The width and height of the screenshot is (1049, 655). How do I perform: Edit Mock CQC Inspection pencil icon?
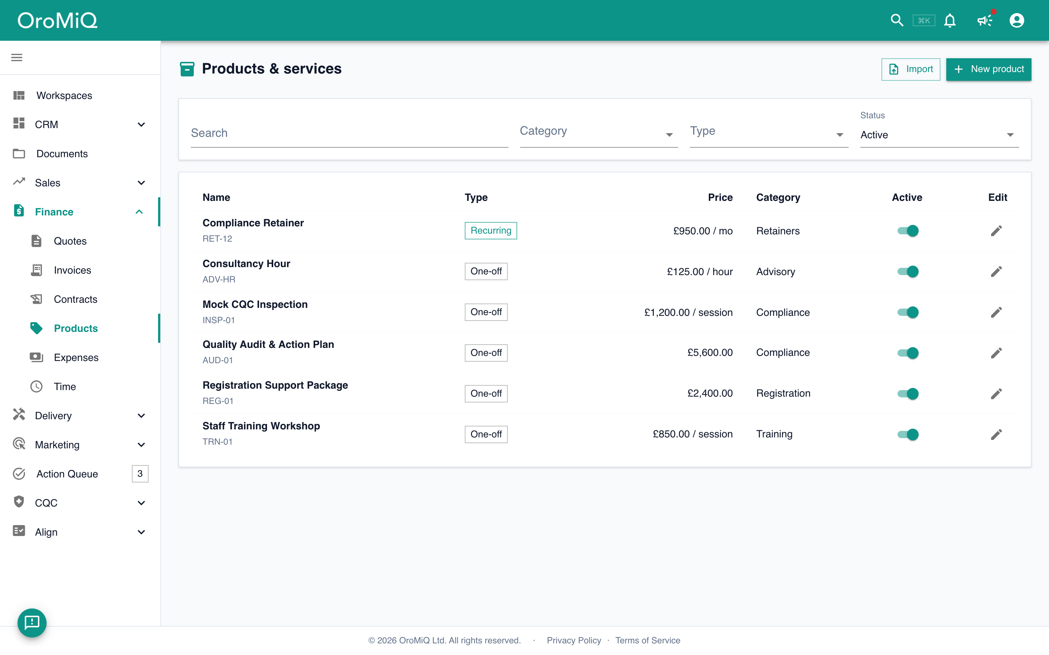click(996, 312)
